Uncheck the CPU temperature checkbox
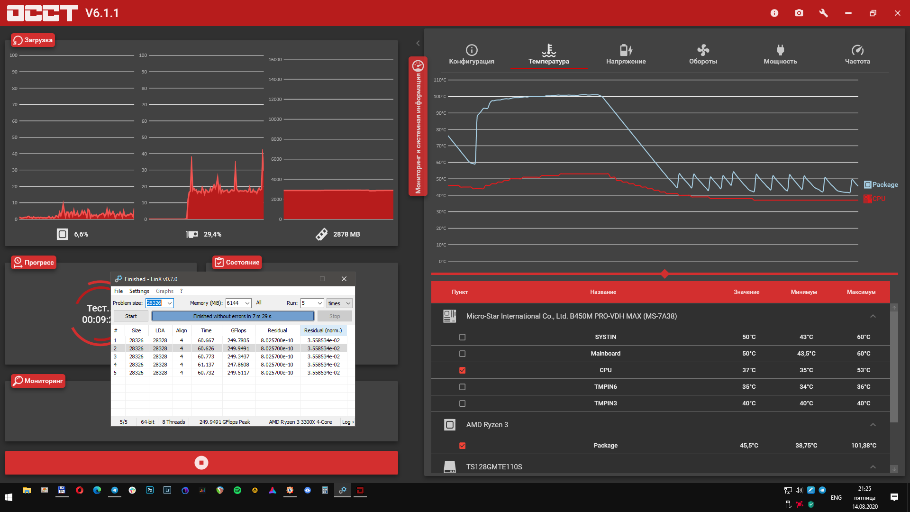Image resolution: width=910 pixels, height=512 pixels. pyautogui.click(x=463, y=370)
